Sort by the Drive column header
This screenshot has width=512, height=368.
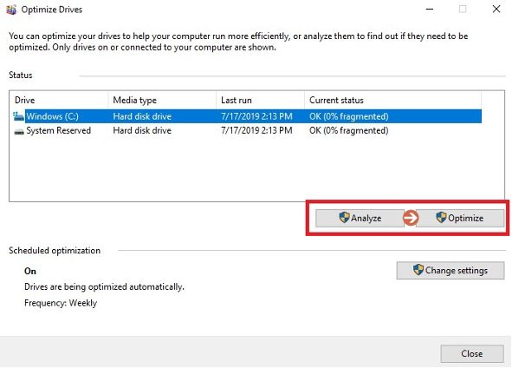tap(59, 100)
